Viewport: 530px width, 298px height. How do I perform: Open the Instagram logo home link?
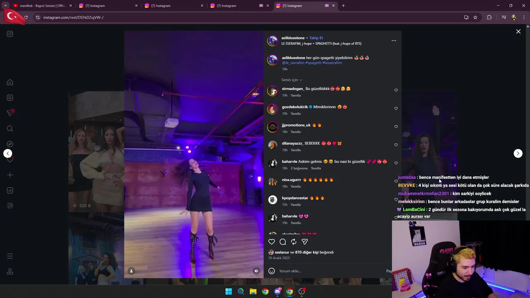point(10,34)
